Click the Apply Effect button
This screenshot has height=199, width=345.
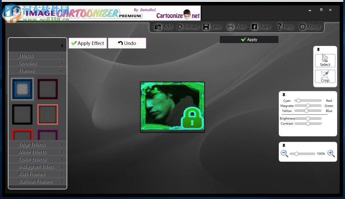(x=88, y=43)
